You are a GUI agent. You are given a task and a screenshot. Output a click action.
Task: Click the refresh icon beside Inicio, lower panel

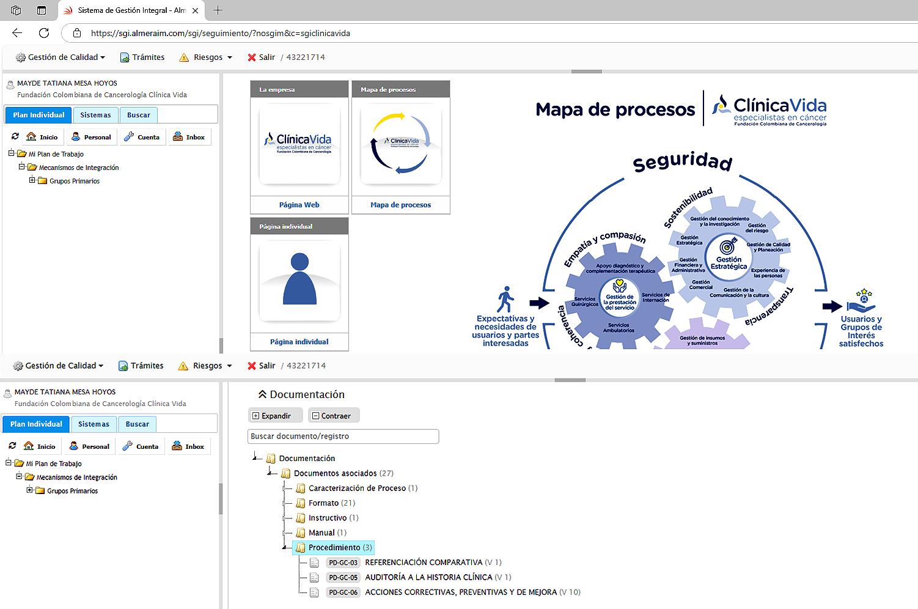pos(12,446)
